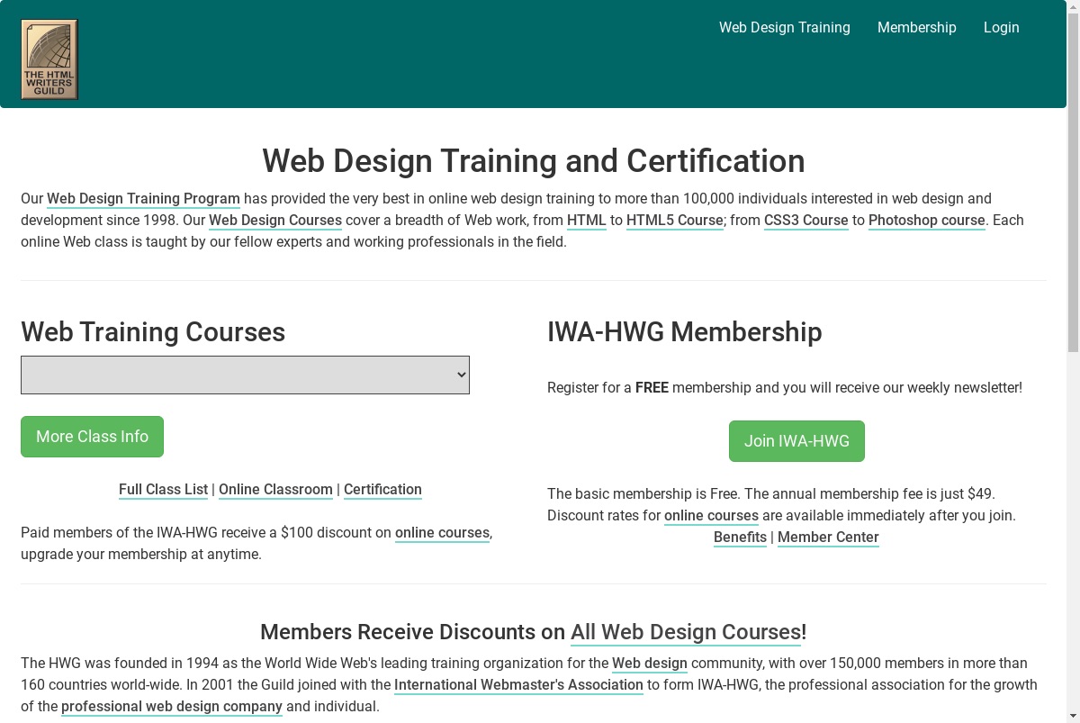The height and width of the screenshot is (723, 1080).
Task: Go to the Login page
Action: coord(1001,27)
